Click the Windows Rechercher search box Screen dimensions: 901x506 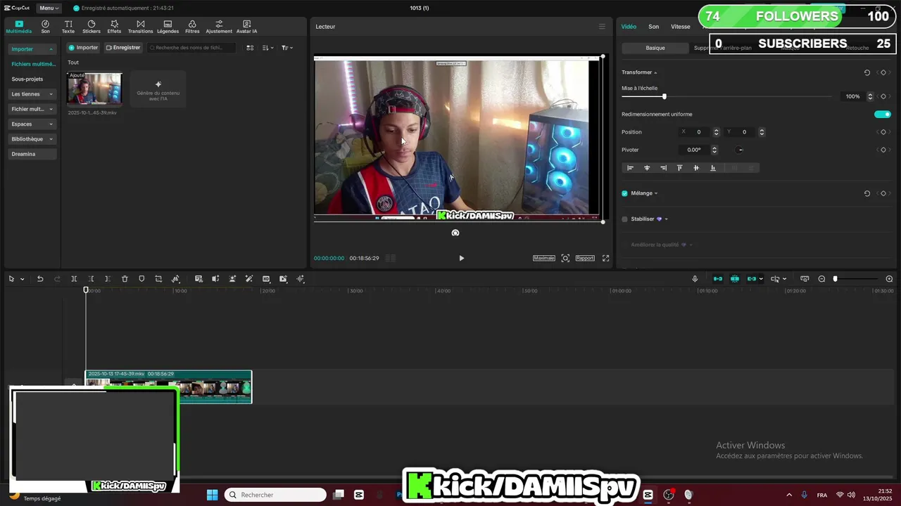click(275, 495)
